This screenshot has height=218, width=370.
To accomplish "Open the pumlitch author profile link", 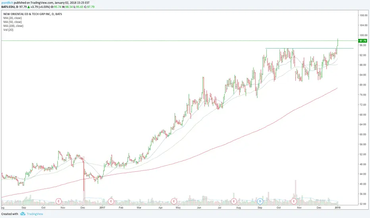I will point(7,3).
